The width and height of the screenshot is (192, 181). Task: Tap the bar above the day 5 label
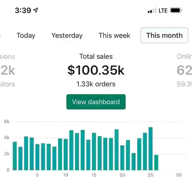37,157
